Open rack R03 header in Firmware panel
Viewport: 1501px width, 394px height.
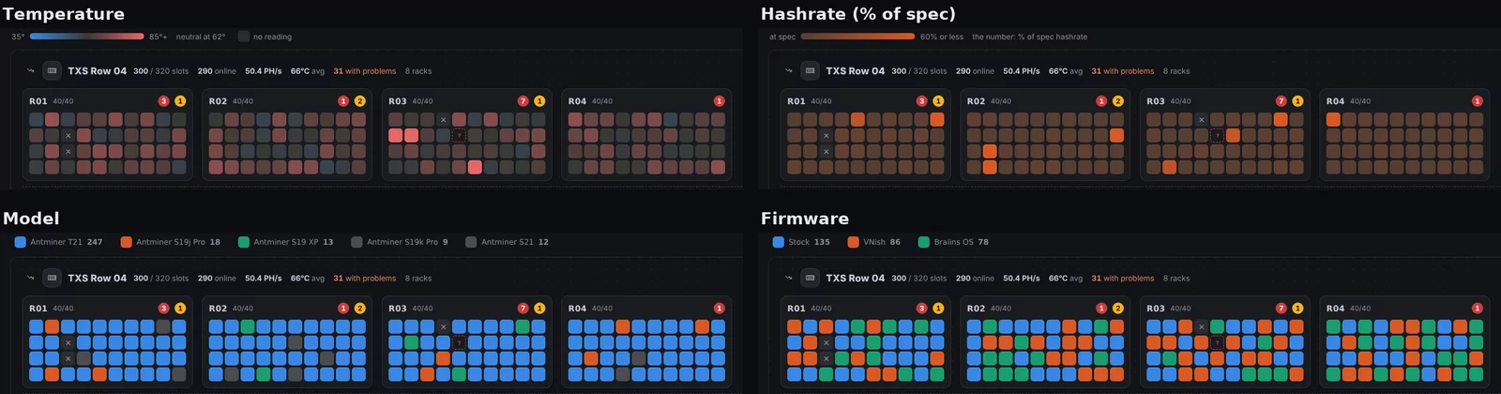pos(1224,309)
